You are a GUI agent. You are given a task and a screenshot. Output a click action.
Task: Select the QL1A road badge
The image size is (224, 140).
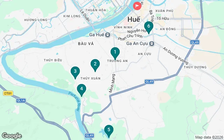coord(21,100)
